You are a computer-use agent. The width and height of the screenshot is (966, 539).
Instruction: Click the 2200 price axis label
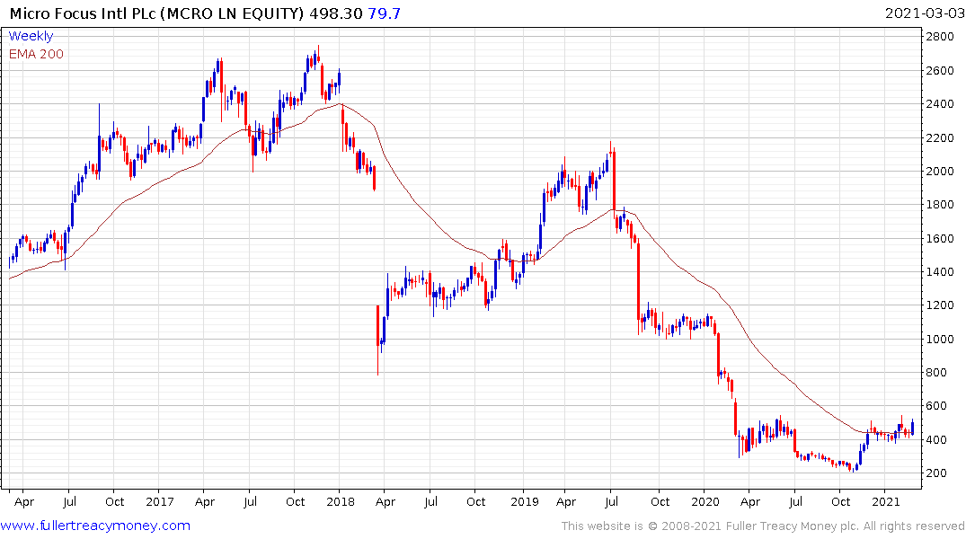coord(940,137)
